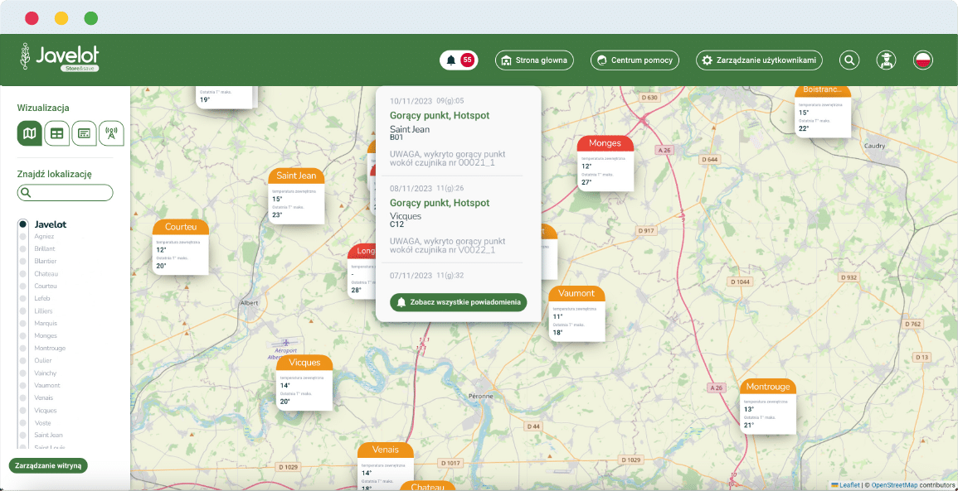Select the map visualization view icon
Screen dimensions: 958x491
(30, 132)
